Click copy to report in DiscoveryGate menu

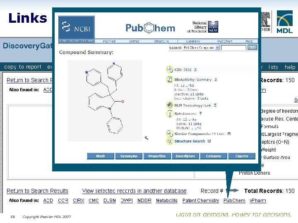point(23,67)
